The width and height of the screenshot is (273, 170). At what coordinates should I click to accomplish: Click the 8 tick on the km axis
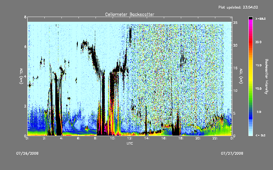(x=25, y=17)
